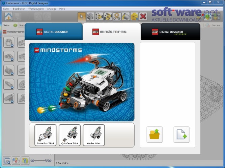Image resolution: width=225 pixels, height=168 pixels.
Task: Open the third Tribot model thumbnail
Action: click(x=94, y=135)
